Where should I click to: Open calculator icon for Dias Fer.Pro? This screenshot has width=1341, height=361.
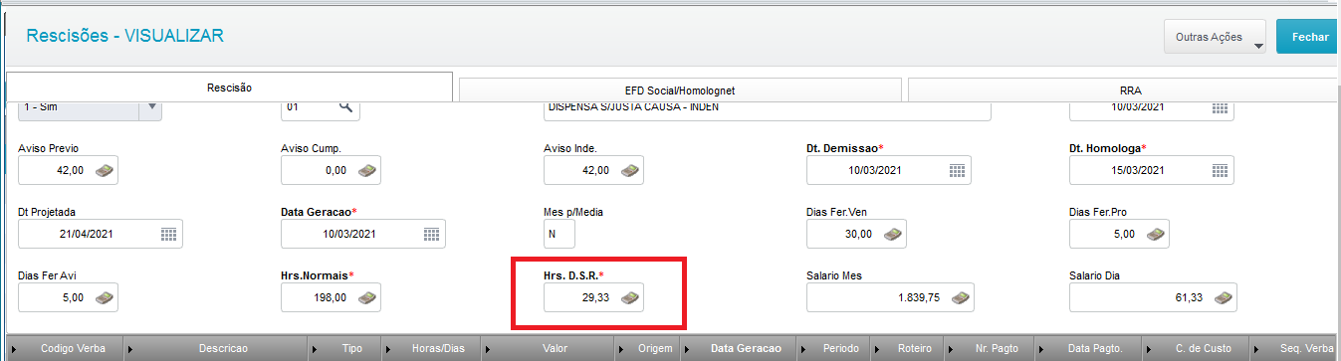[1156, 234]
